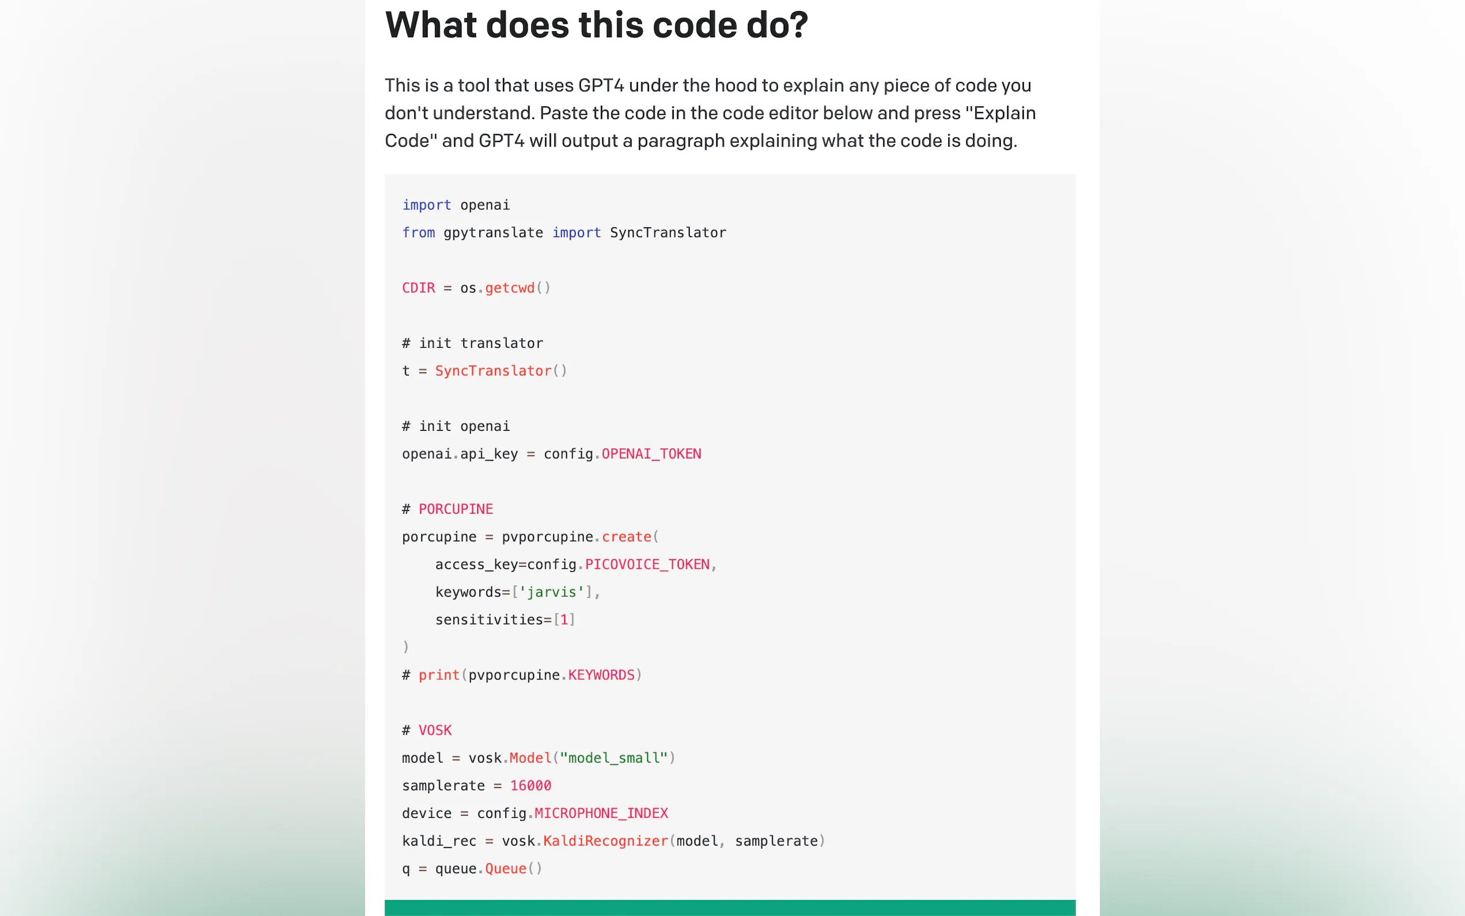Click the openai.api_key assignment line
Image resolution: width=1465 pixels, height=916 pixels.
[551, 454]
